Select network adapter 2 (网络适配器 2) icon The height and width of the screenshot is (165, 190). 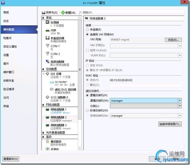coord(47,117)
